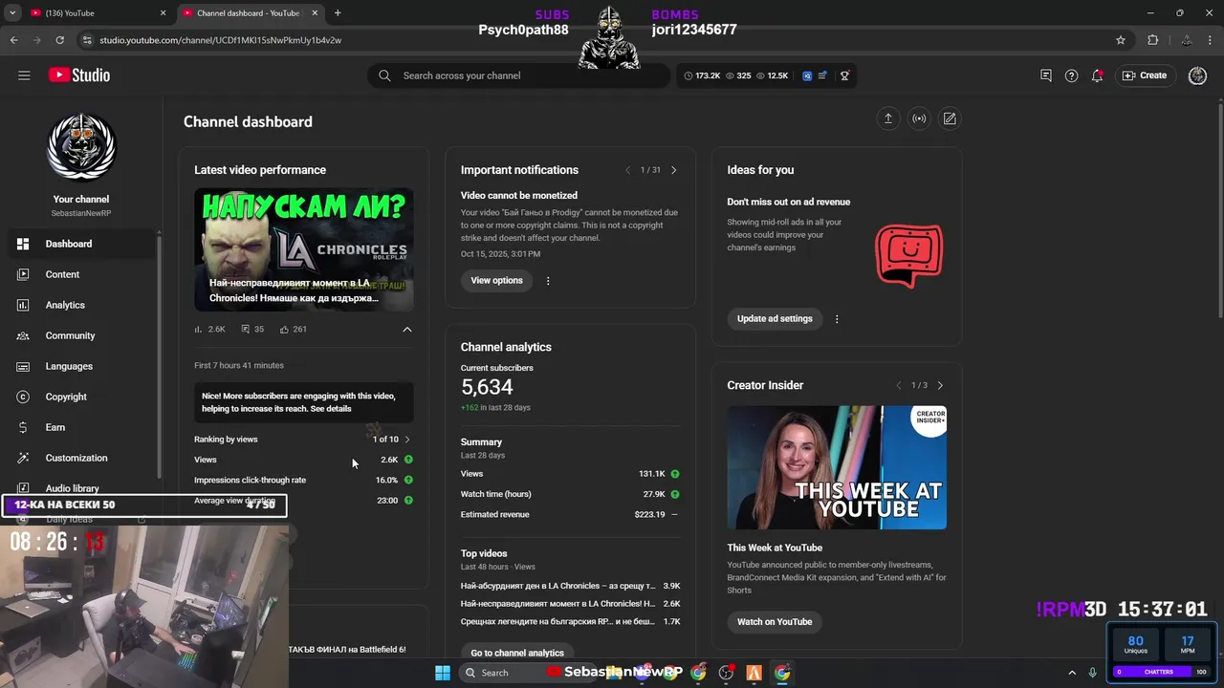Open the Audio library sidebar item

click(x=80, y=487)
